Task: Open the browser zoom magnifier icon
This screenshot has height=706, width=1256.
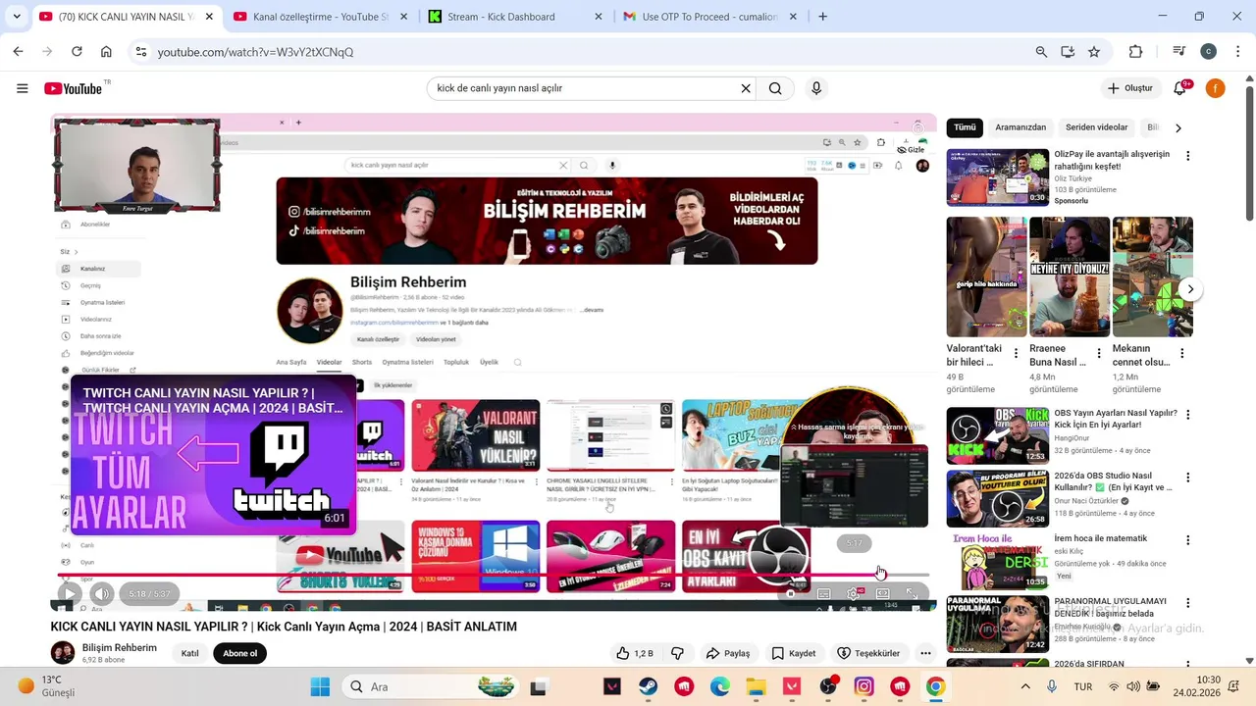Action: 1041,52
